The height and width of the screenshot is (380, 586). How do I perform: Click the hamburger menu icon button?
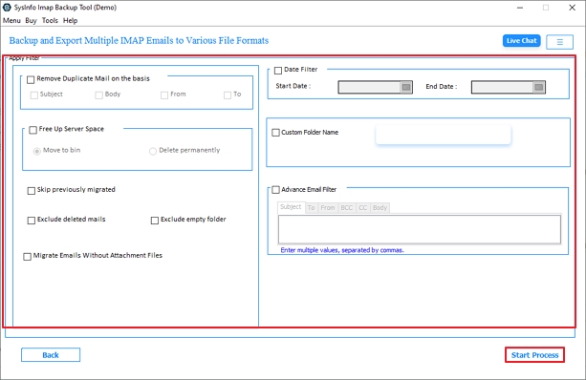coord(559,42)
